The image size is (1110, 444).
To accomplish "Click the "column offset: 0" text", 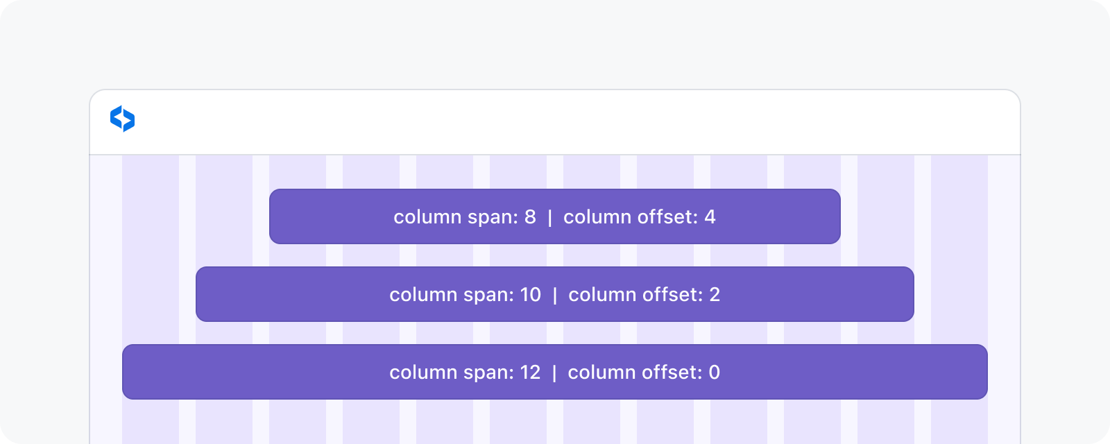I will click(644, 373).
